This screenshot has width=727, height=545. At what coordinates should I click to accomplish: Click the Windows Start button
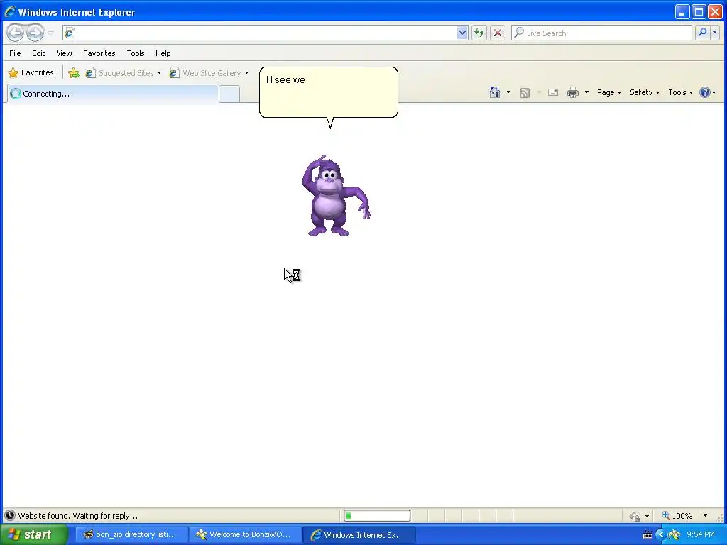pos(33,534)
